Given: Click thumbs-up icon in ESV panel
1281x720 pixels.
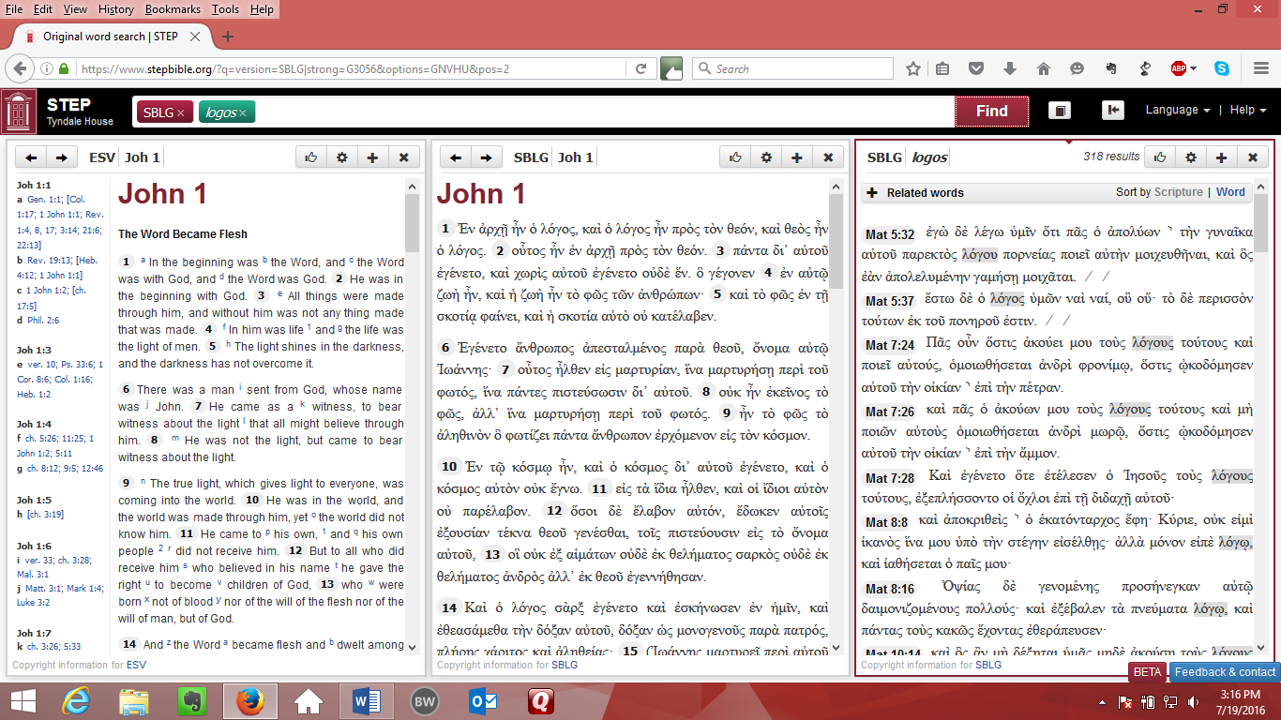Looking at the screenshot, I should 311,157.
